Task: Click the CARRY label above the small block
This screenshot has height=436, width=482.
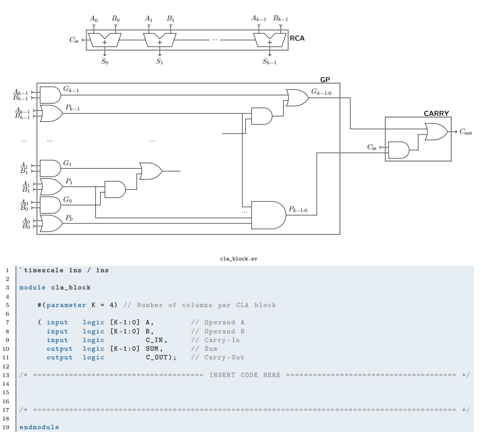Action: coord(436,114)
